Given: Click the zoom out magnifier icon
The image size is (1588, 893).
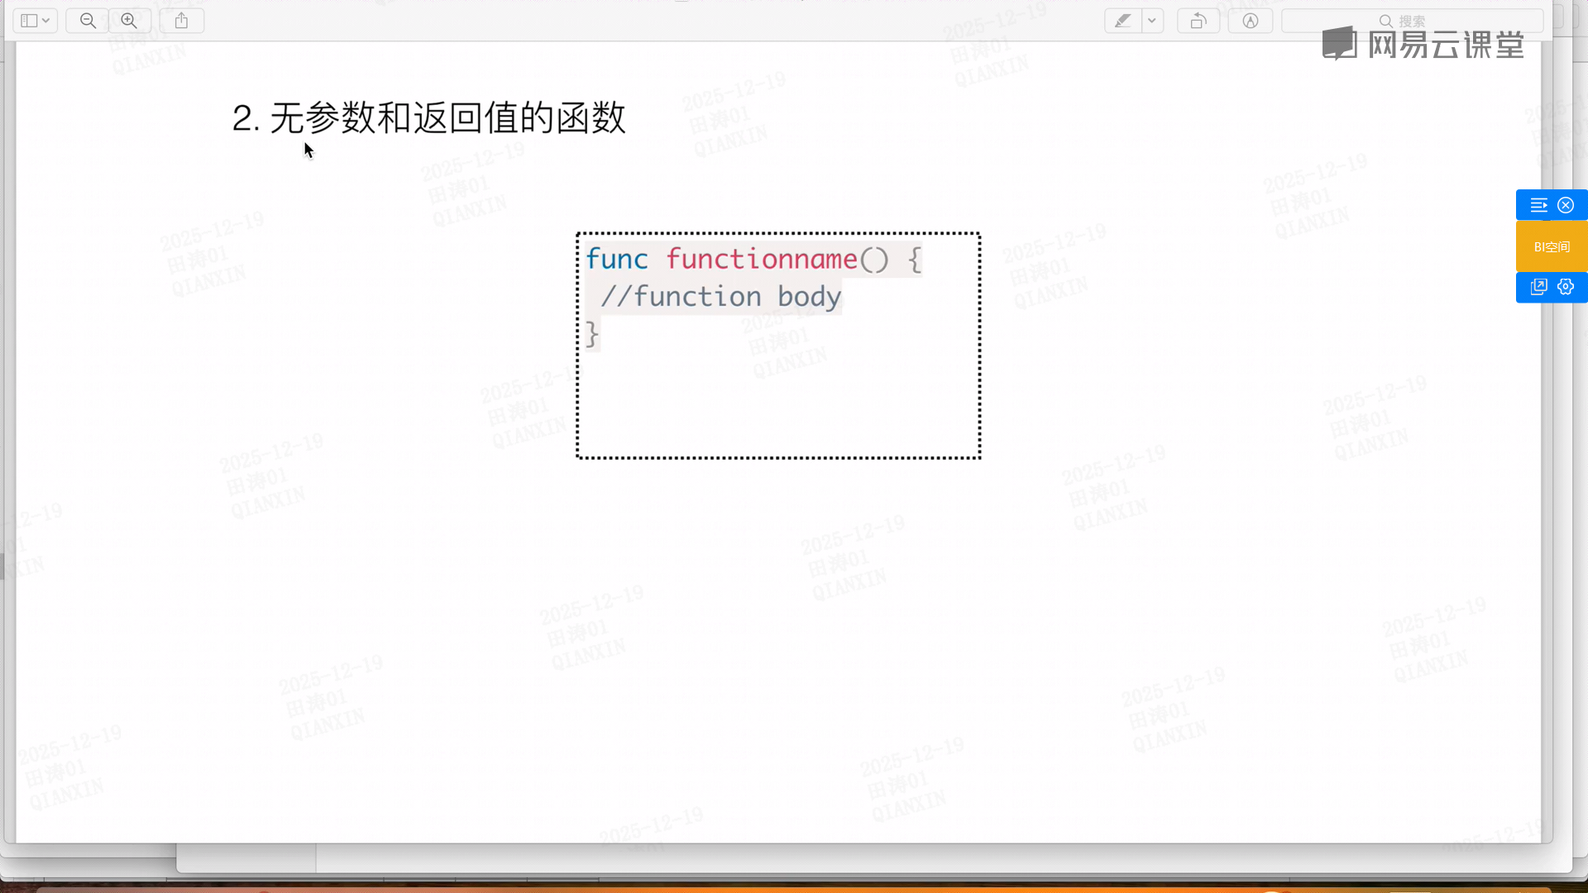Looking at the screenshot, I should pyautogui.click(x=88, y=21).
